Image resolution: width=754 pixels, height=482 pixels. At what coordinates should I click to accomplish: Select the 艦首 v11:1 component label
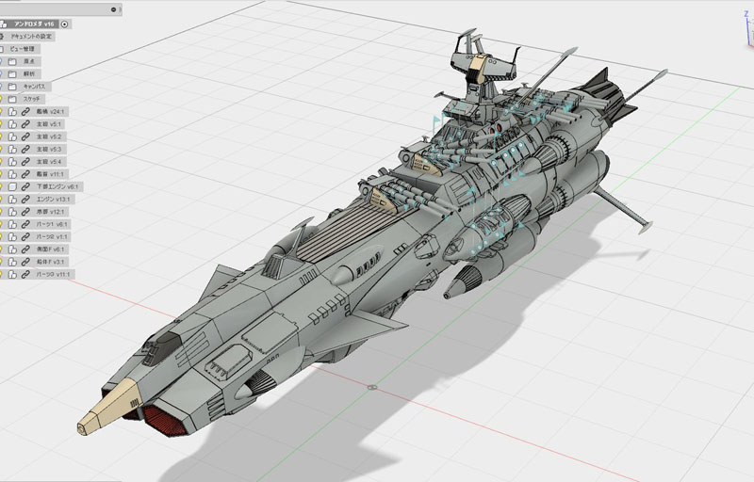tap(50, 174)
